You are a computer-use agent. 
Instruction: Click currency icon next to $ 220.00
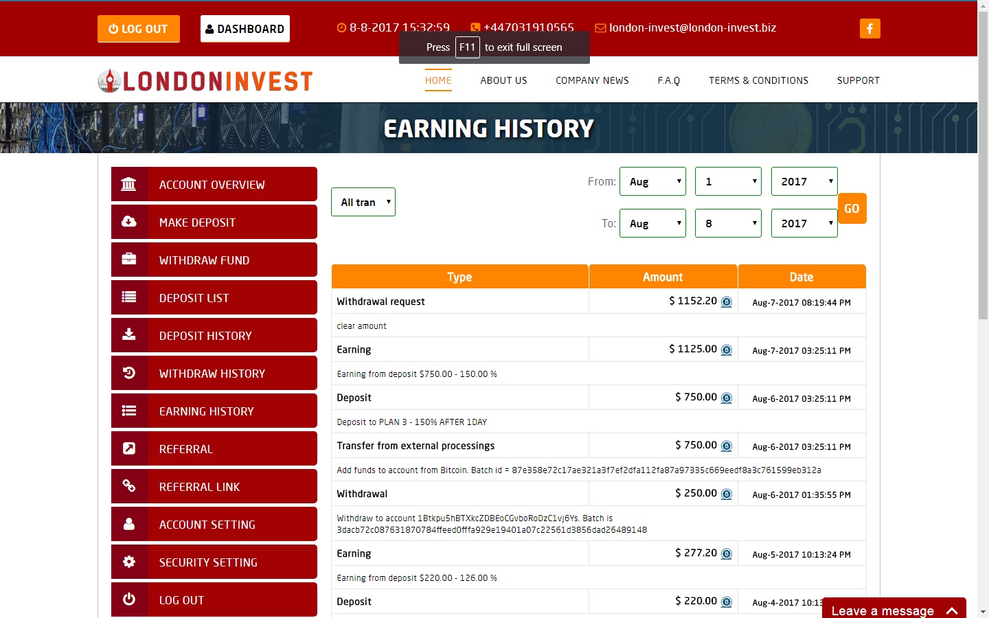point(727,602)
